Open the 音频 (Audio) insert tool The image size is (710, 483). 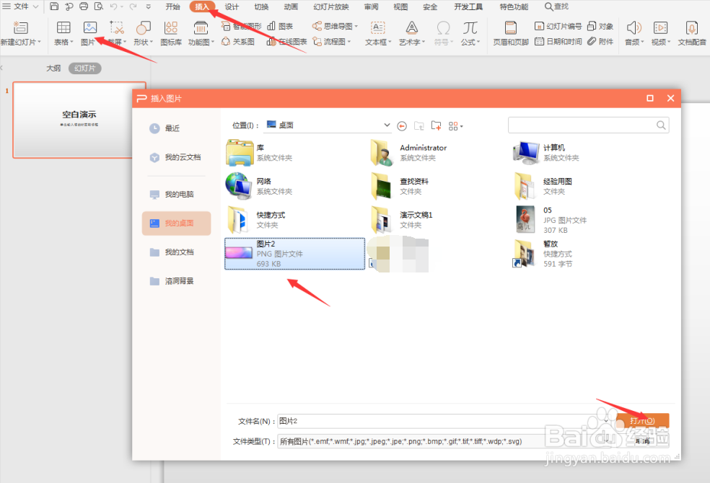point(633,32)
